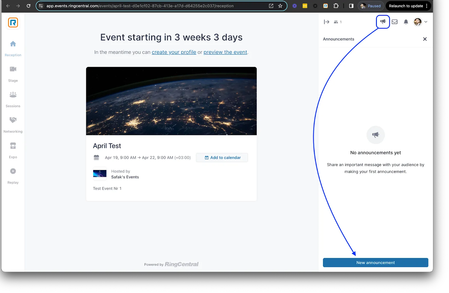Toggle the browser side panel
This screenshot has height=293, width=449.
point(351,6)
